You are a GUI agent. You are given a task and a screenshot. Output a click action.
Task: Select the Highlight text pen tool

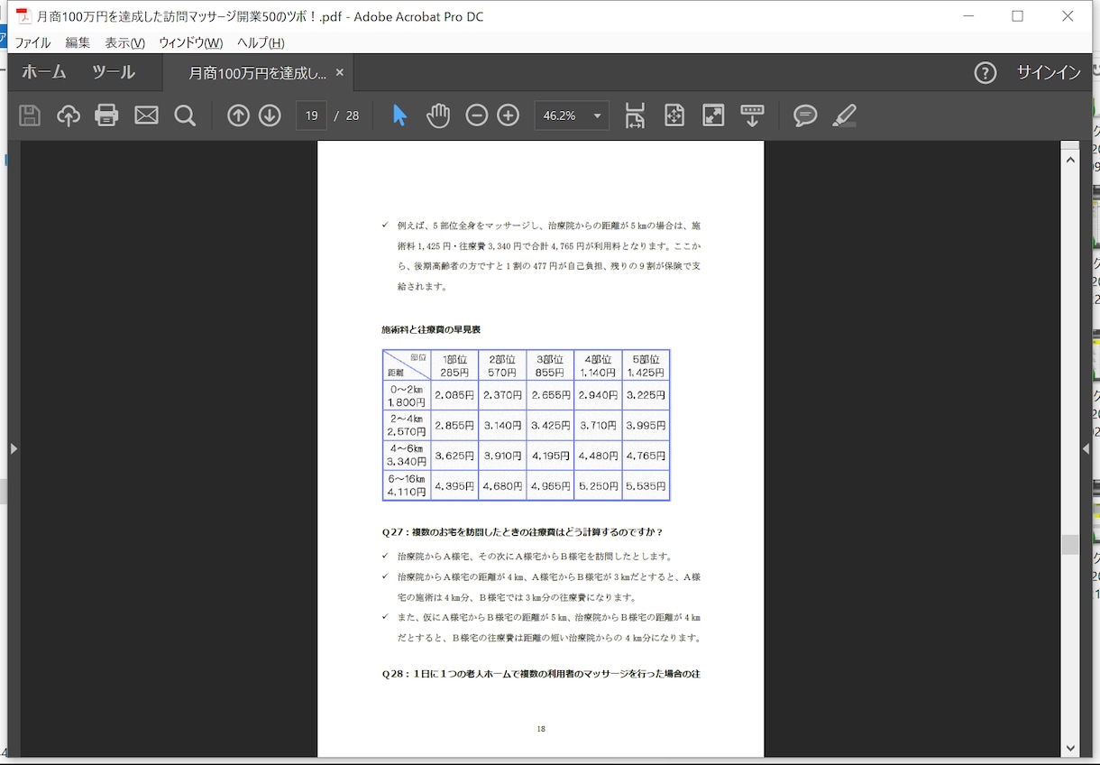point(844,115)
